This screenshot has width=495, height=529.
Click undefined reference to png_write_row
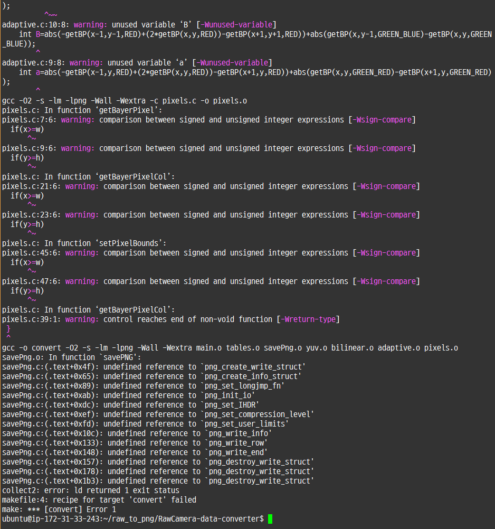click(x=135, y=443)
